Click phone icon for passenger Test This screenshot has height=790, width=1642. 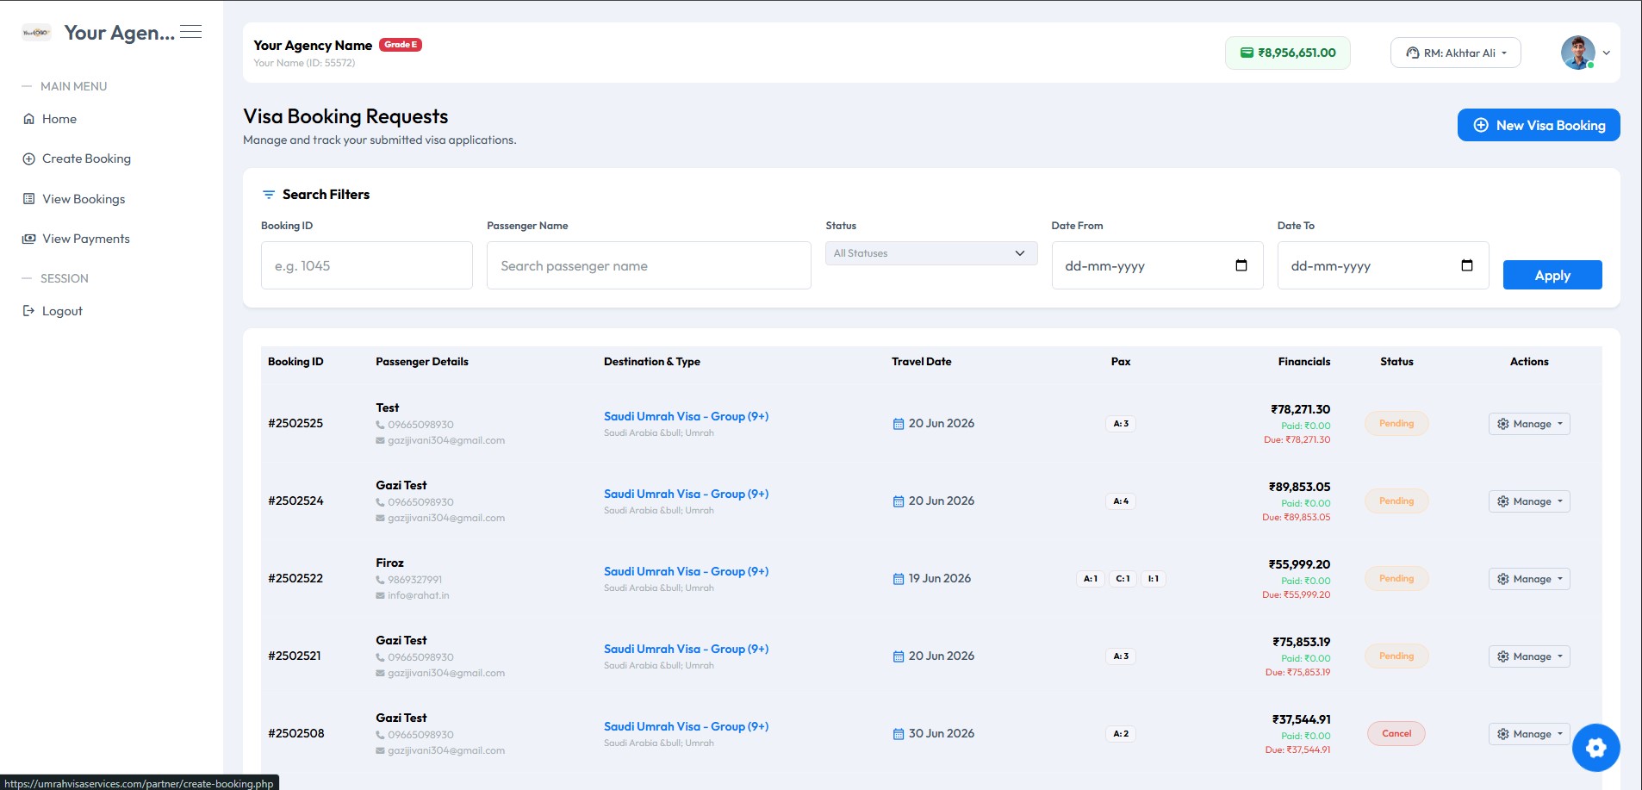pyautogui.click(x=380, y=425)
